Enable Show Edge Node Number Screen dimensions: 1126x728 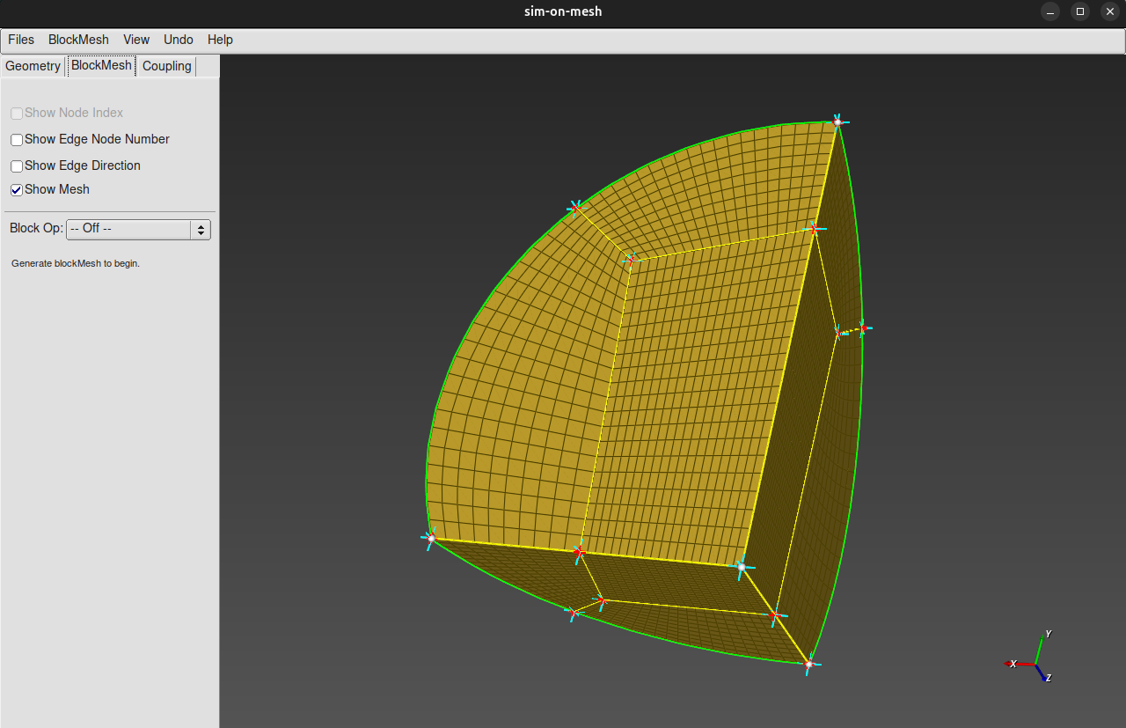click(x=16, y=139)
